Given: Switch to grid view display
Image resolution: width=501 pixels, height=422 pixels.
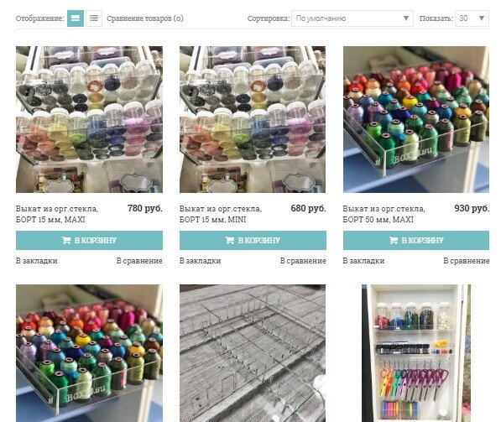Looking at the screenshot, I should [76, 18].
